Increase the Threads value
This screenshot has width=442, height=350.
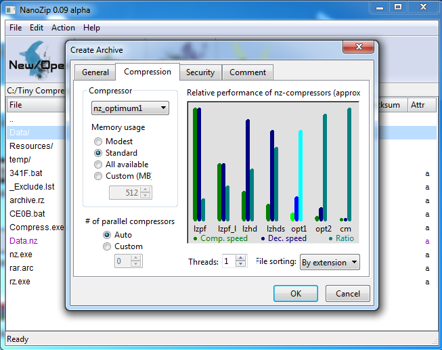[240, 259]
